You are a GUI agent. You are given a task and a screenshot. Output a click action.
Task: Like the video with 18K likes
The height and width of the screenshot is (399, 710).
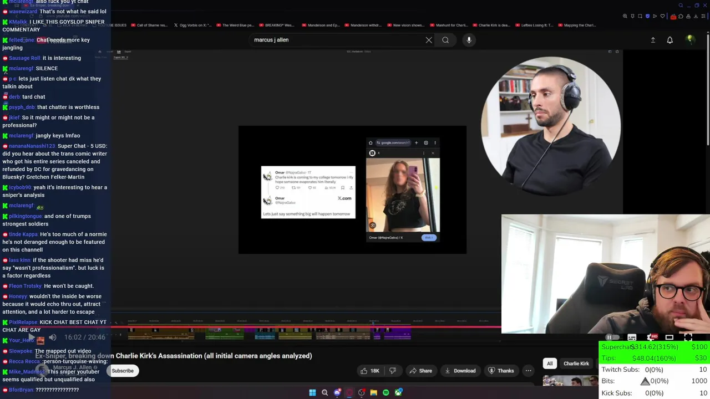(369, 371)
